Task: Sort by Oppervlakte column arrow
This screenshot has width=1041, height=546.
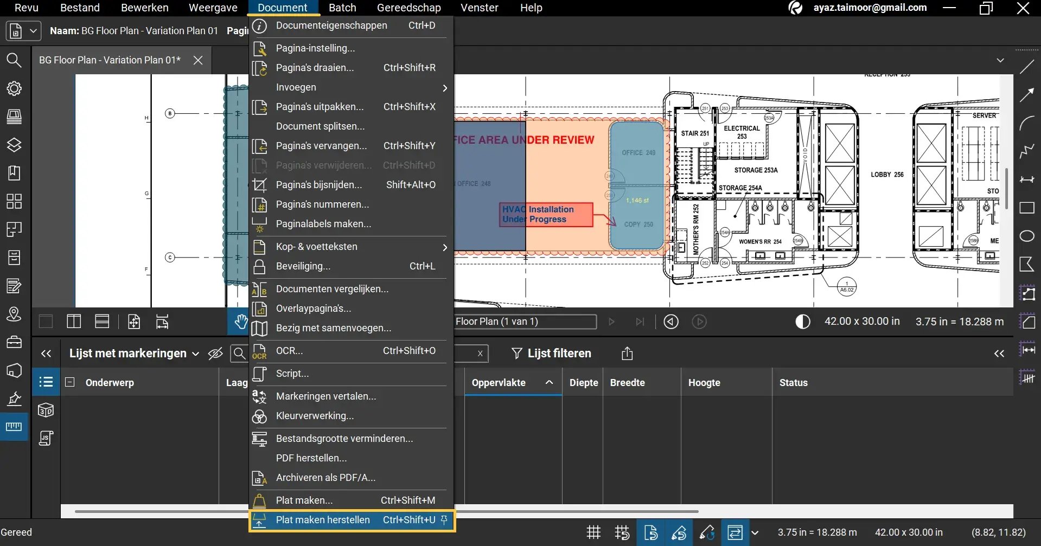Action: click(x=549, y=382)
